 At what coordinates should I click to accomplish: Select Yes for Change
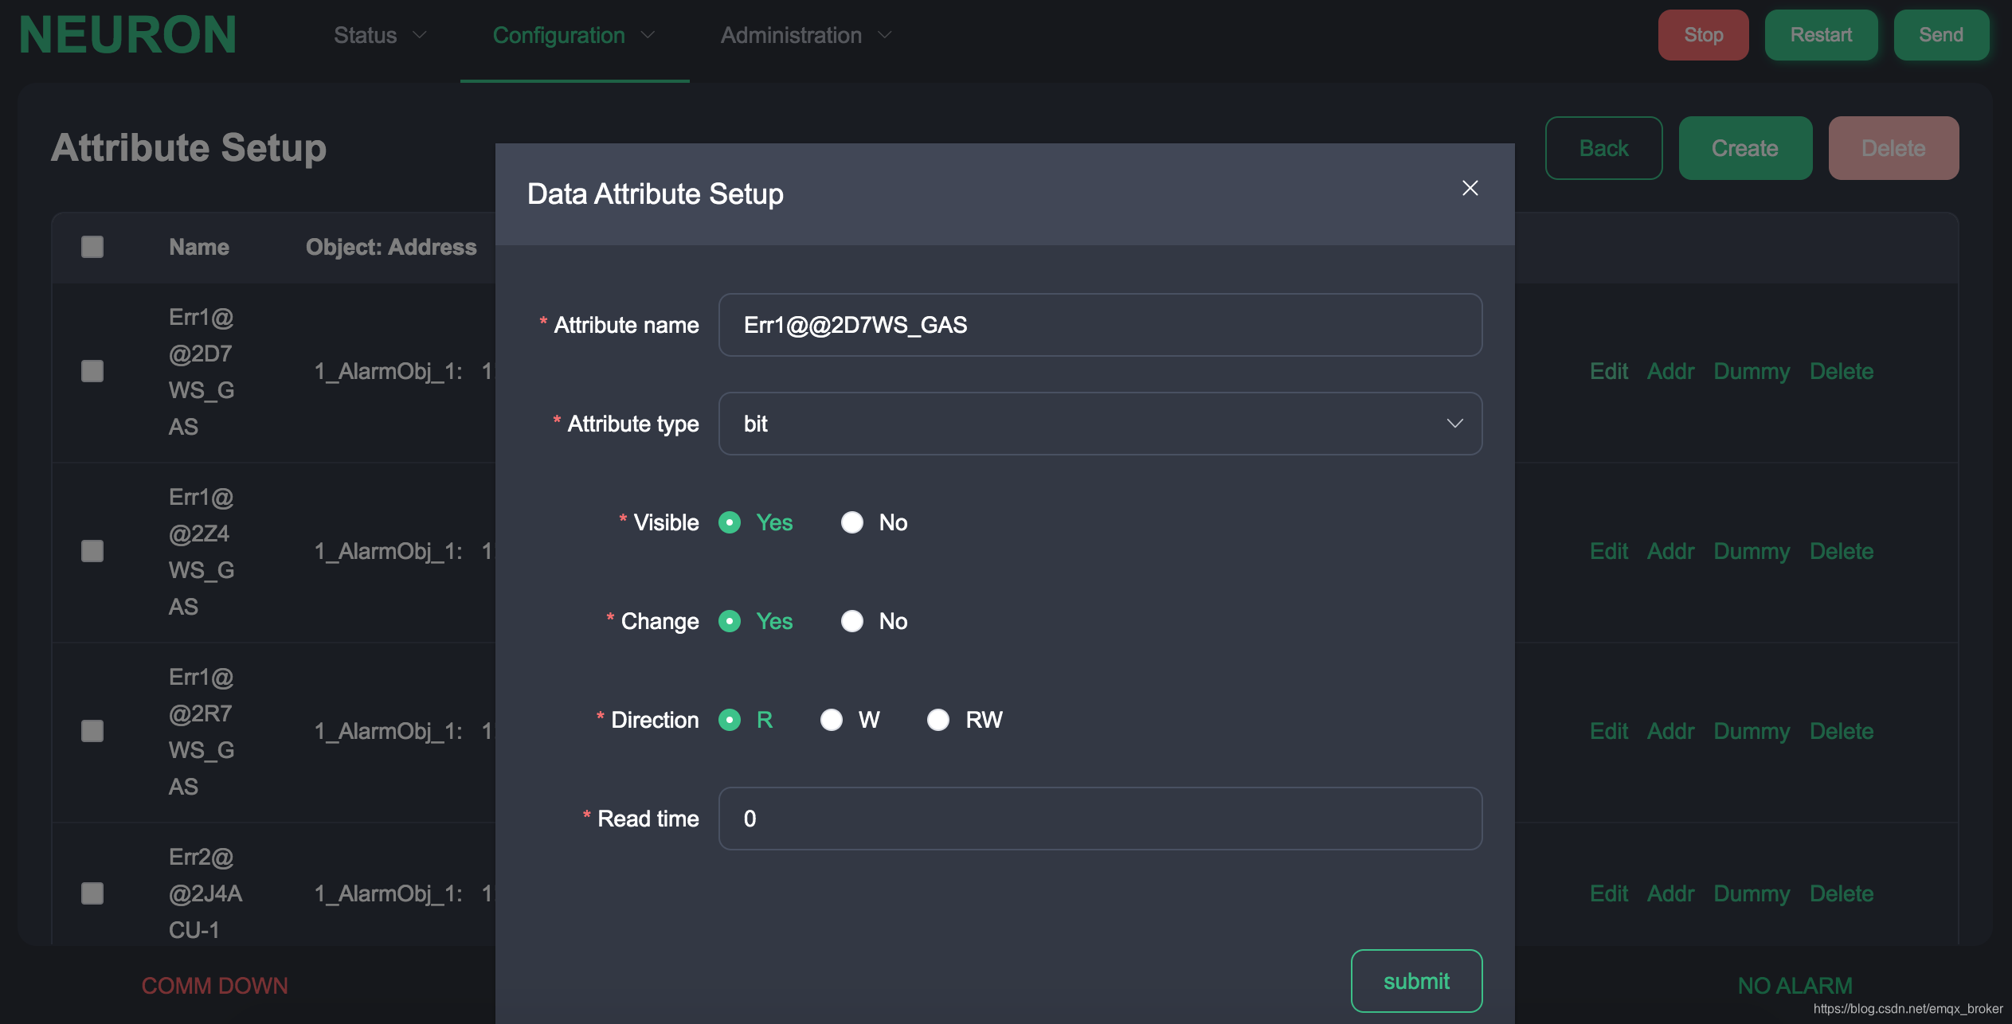(730, 621)
